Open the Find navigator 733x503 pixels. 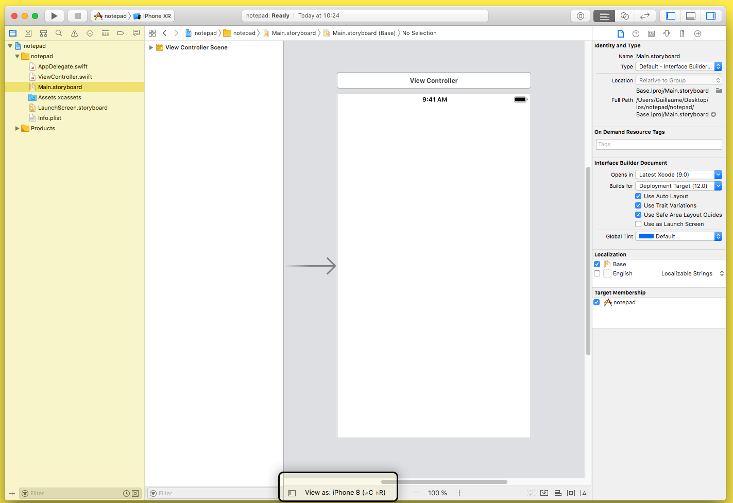click(x=59, y=33)
